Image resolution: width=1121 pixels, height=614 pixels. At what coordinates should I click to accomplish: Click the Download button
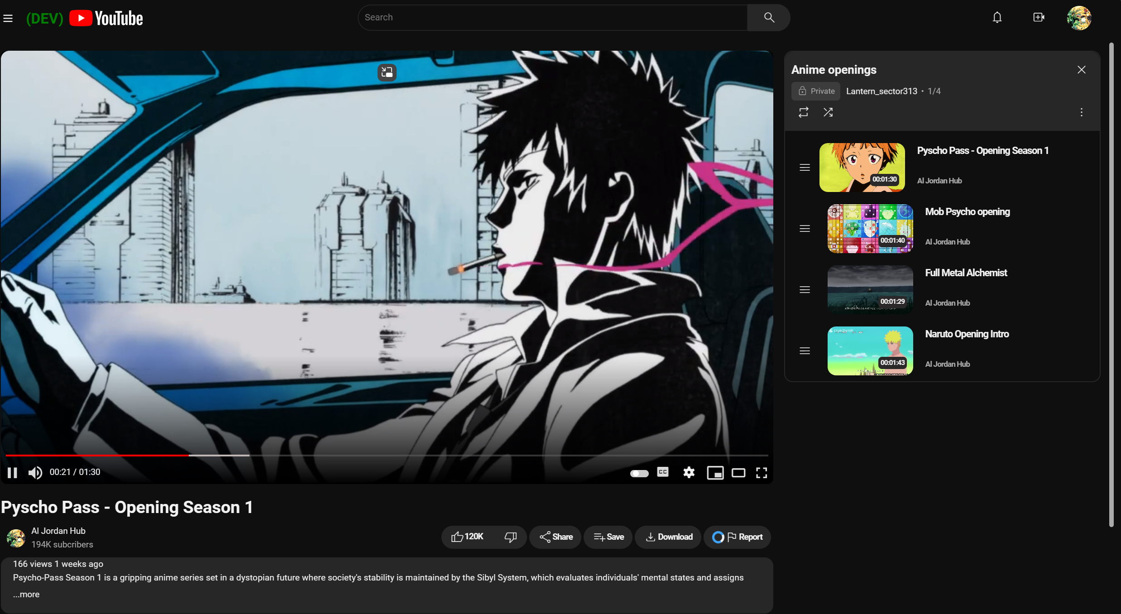tap(669, 537)
